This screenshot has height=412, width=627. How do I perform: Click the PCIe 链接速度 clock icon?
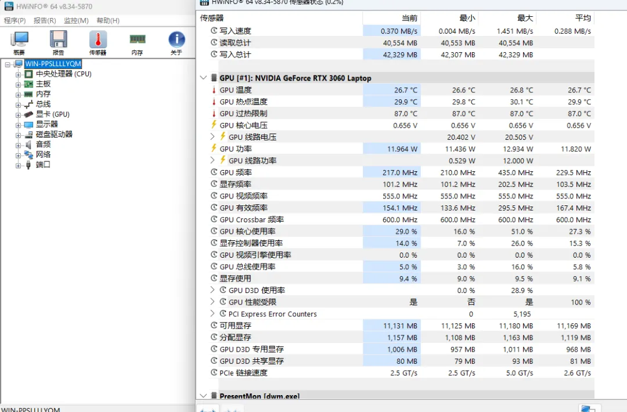point(214,373)
